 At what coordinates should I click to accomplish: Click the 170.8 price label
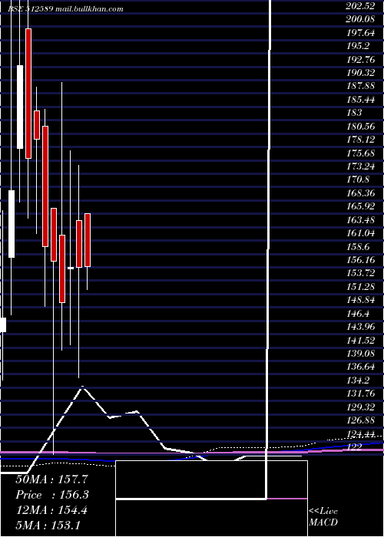(x=358, y=180)
